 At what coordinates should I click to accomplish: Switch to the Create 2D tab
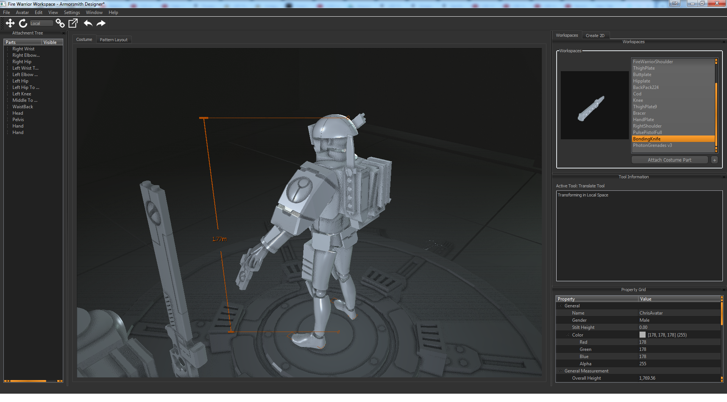click(595, 36)
